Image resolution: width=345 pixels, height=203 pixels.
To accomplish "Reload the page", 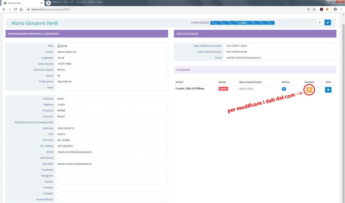I will point(15,9).
